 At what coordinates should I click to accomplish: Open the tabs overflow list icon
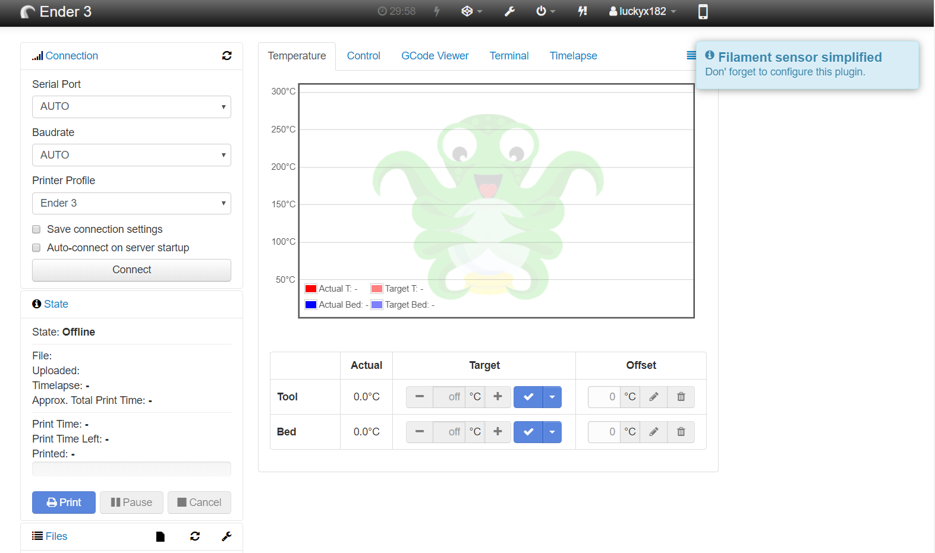pyautogui.click(x=691, y=55)
